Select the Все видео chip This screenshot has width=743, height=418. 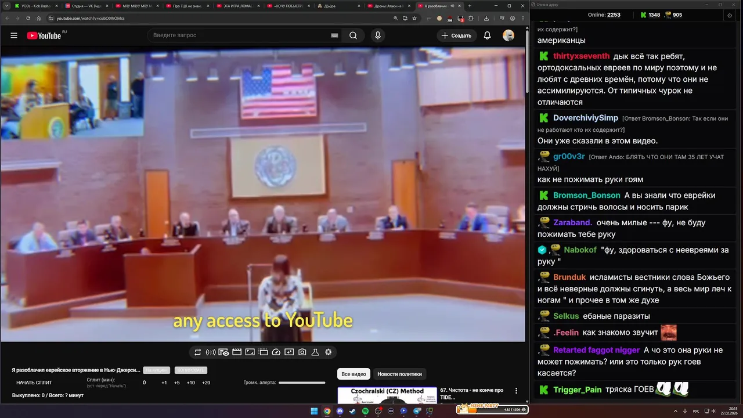tap(354, 374)
